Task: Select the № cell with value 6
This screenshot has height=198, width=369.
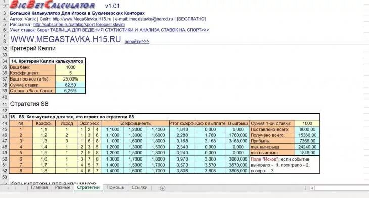Action: 21,159
